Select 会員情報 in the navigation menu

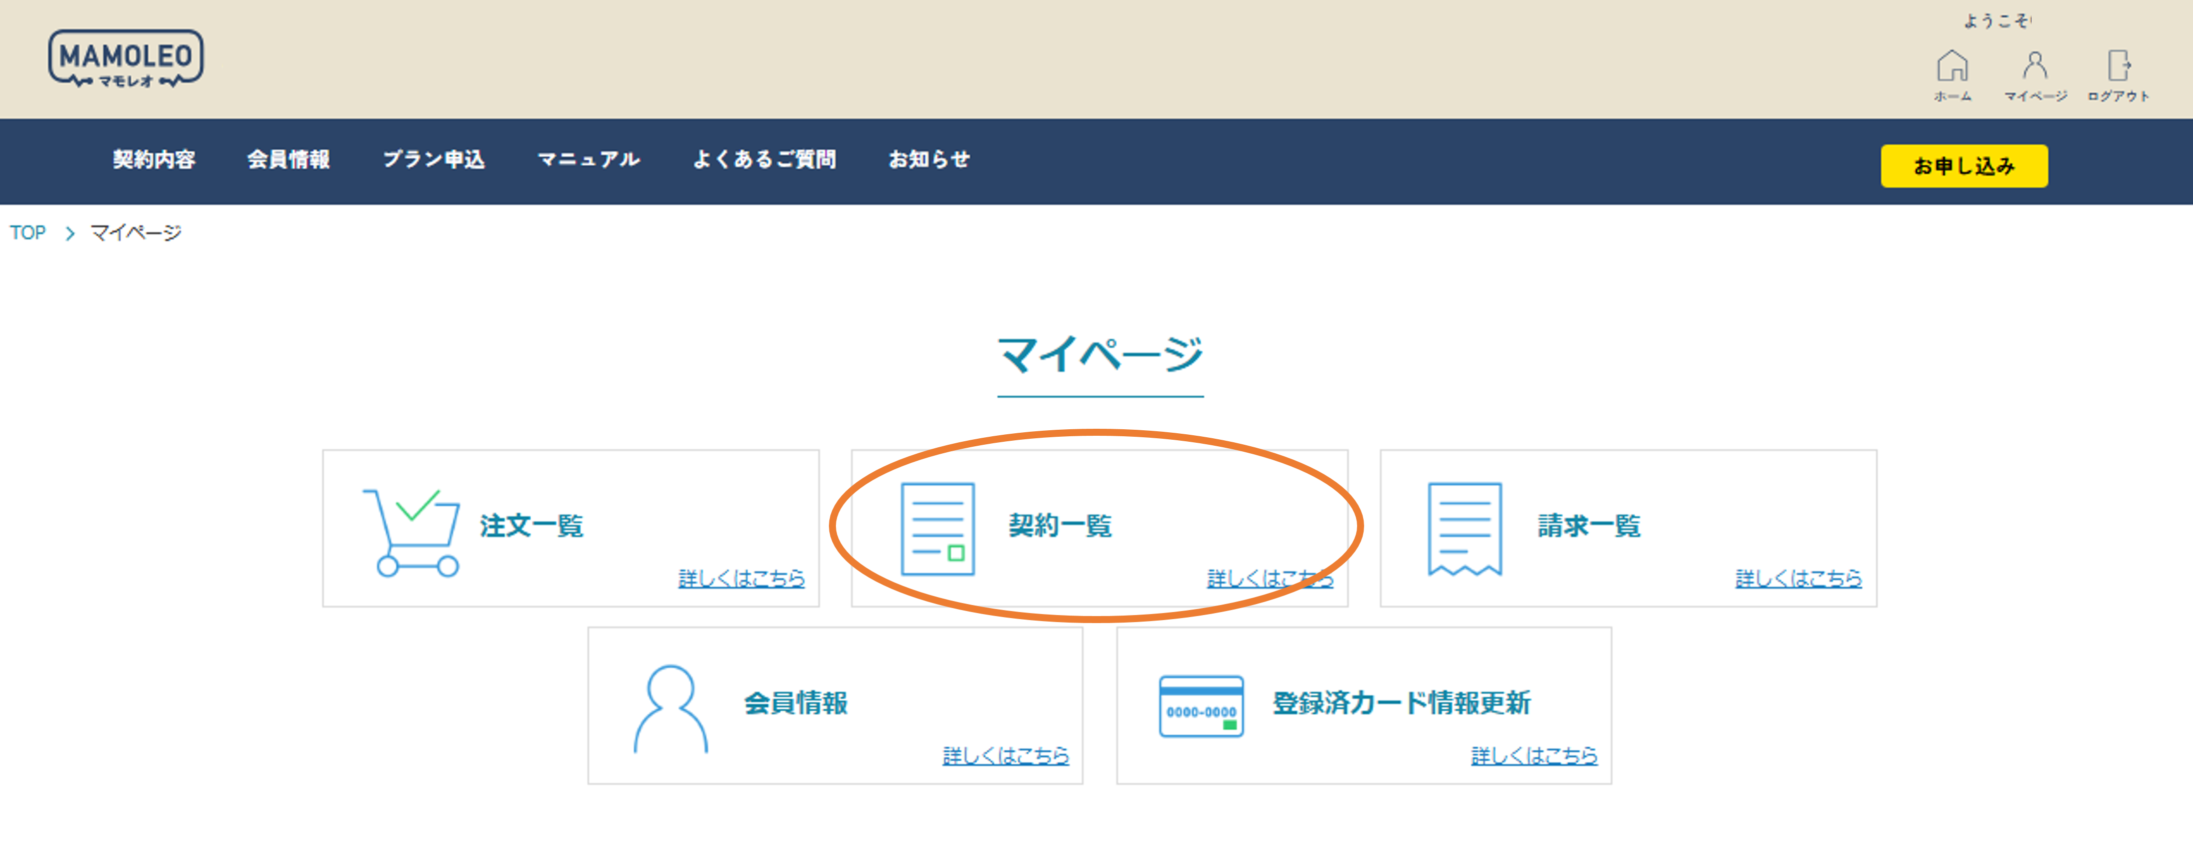[x=289, y=159]
